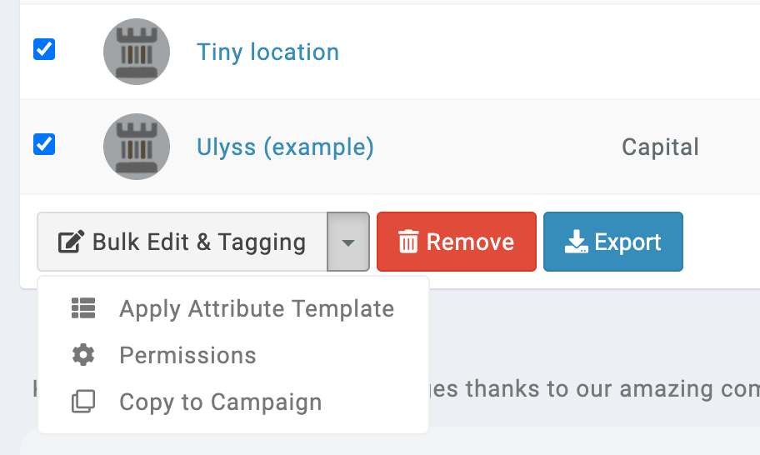
Task: Click the copy icon beside Copy to Campaign
Action: point(83,402)
